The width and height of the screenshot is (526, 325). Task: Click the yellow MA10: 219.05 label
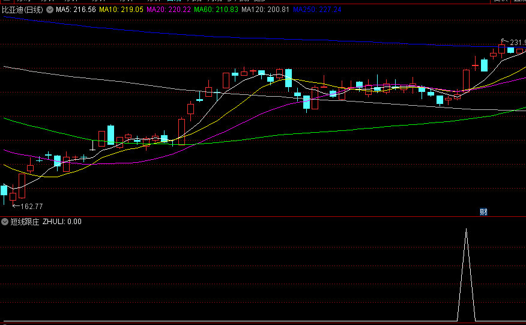point(121,10)
